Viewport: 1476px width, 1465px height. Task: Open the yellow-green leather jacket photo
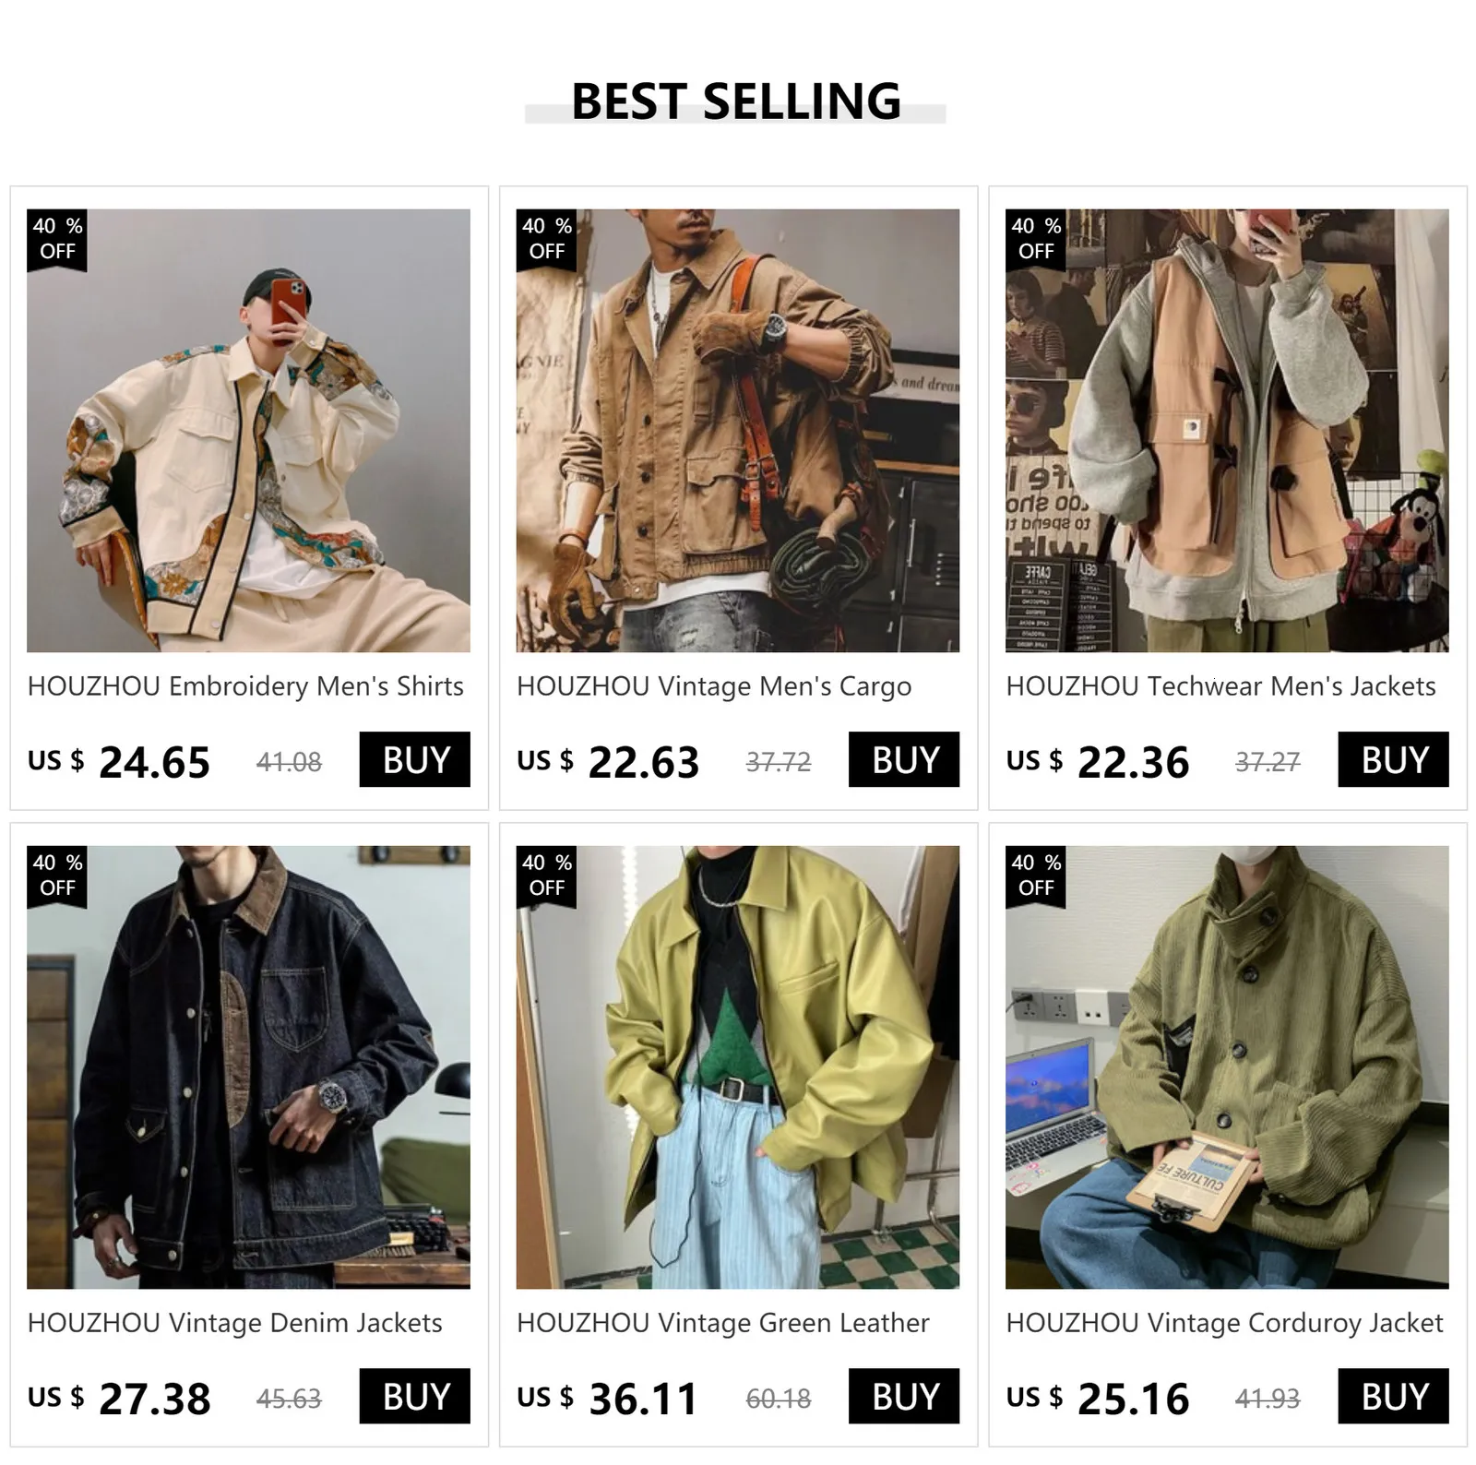(738, 1067)
